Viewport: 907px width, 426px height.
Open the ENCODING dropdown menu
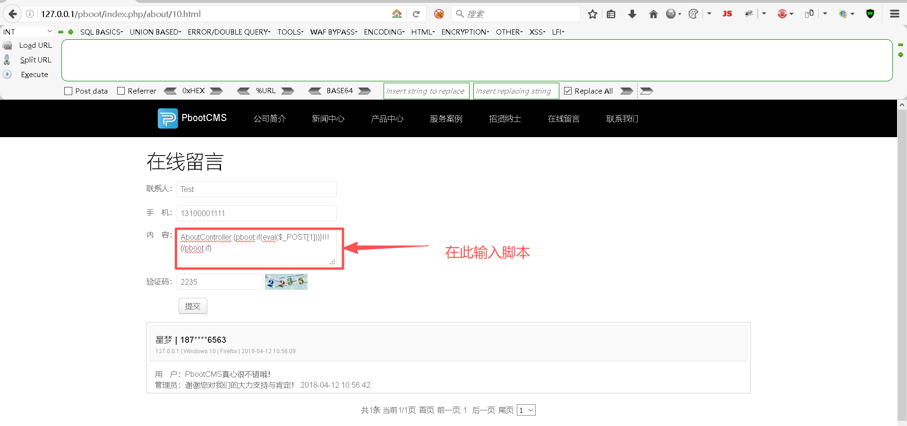click(384, 32)
